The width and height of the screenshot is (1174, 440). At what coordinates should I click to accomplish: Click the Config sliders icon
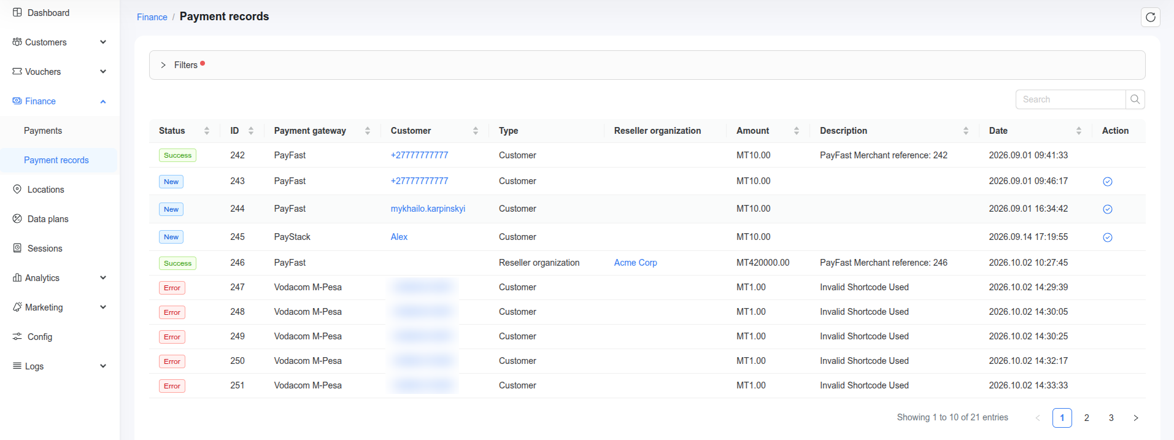pyautogui.click(x=17, y=336)
